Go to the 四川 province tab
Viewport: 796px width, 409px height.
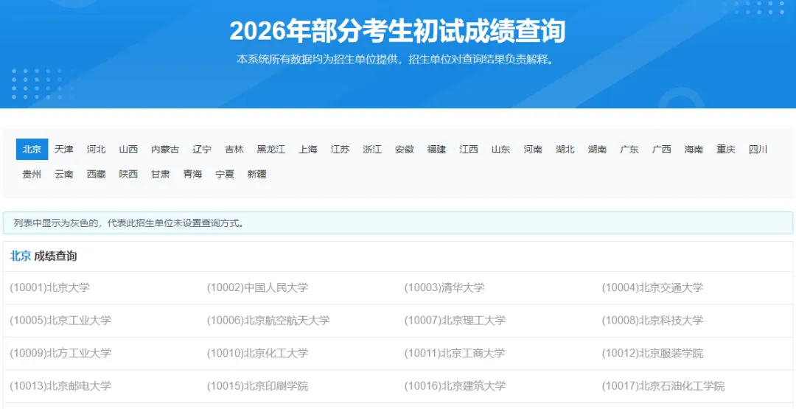(758, 149)
